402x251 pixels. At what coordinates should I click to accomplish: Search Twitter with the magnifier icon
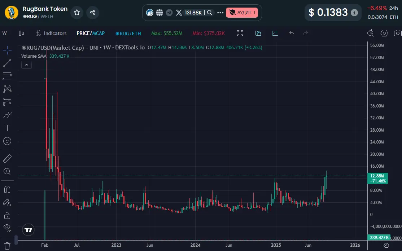coord(209,13)
